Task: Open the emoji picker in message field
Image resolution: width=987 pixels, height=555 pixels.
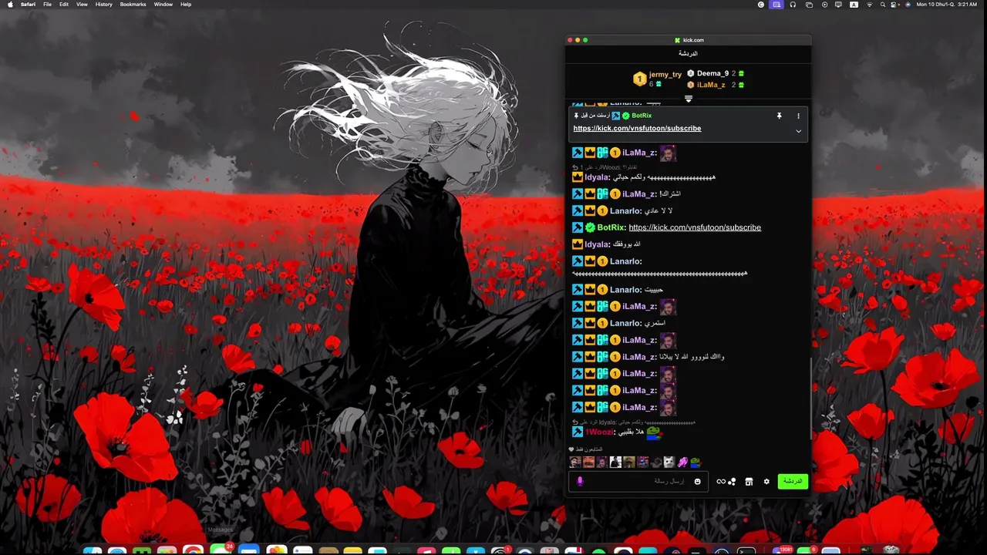Action: pyautogui.click(x=697, y=482)
